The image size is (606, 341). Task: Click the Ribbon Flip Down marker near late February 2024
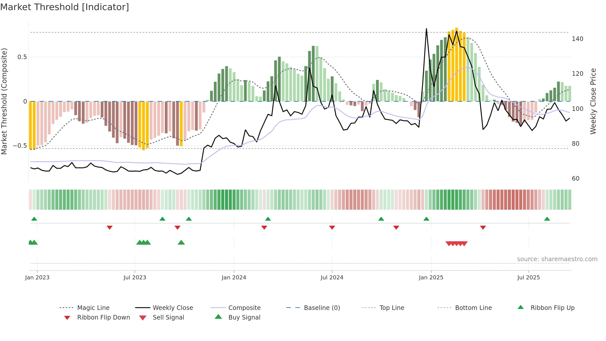click(x=264, y=228)
